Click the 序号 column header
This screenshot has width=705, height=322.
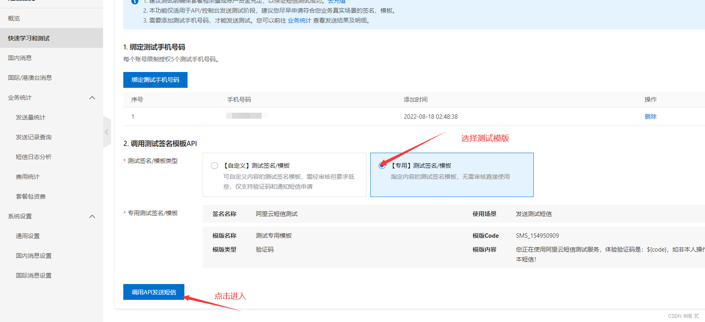click(137, 100)
